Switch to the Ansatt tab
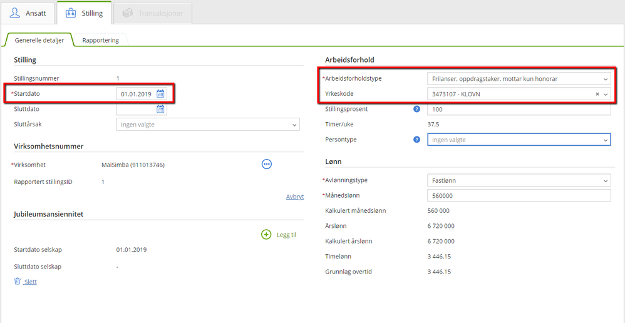The width and height of the screenshot is (625, 323). click(28, 13)
